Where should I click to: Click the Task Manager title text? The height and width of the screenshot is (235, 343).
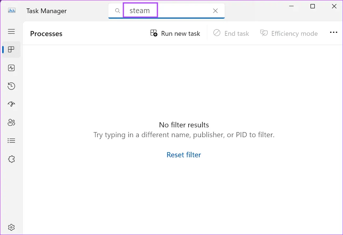pyautogui.click(x=46, y=11)
